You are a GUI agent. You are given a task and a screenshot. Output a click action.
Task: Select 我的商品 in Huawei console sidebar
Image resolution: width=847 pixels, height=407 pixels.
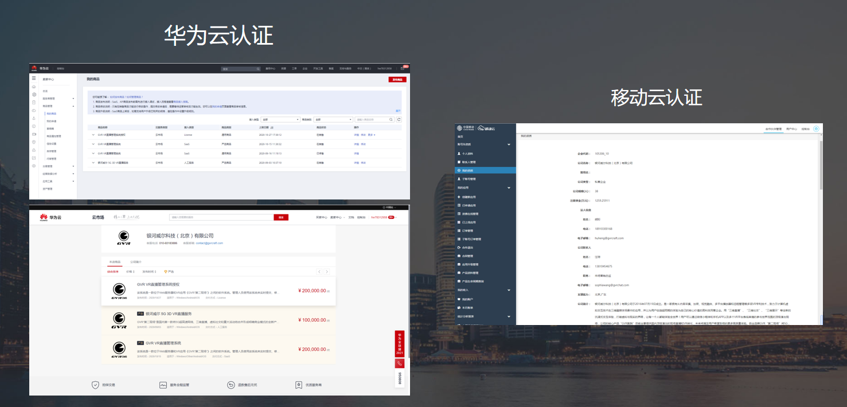tap(52, 114)
